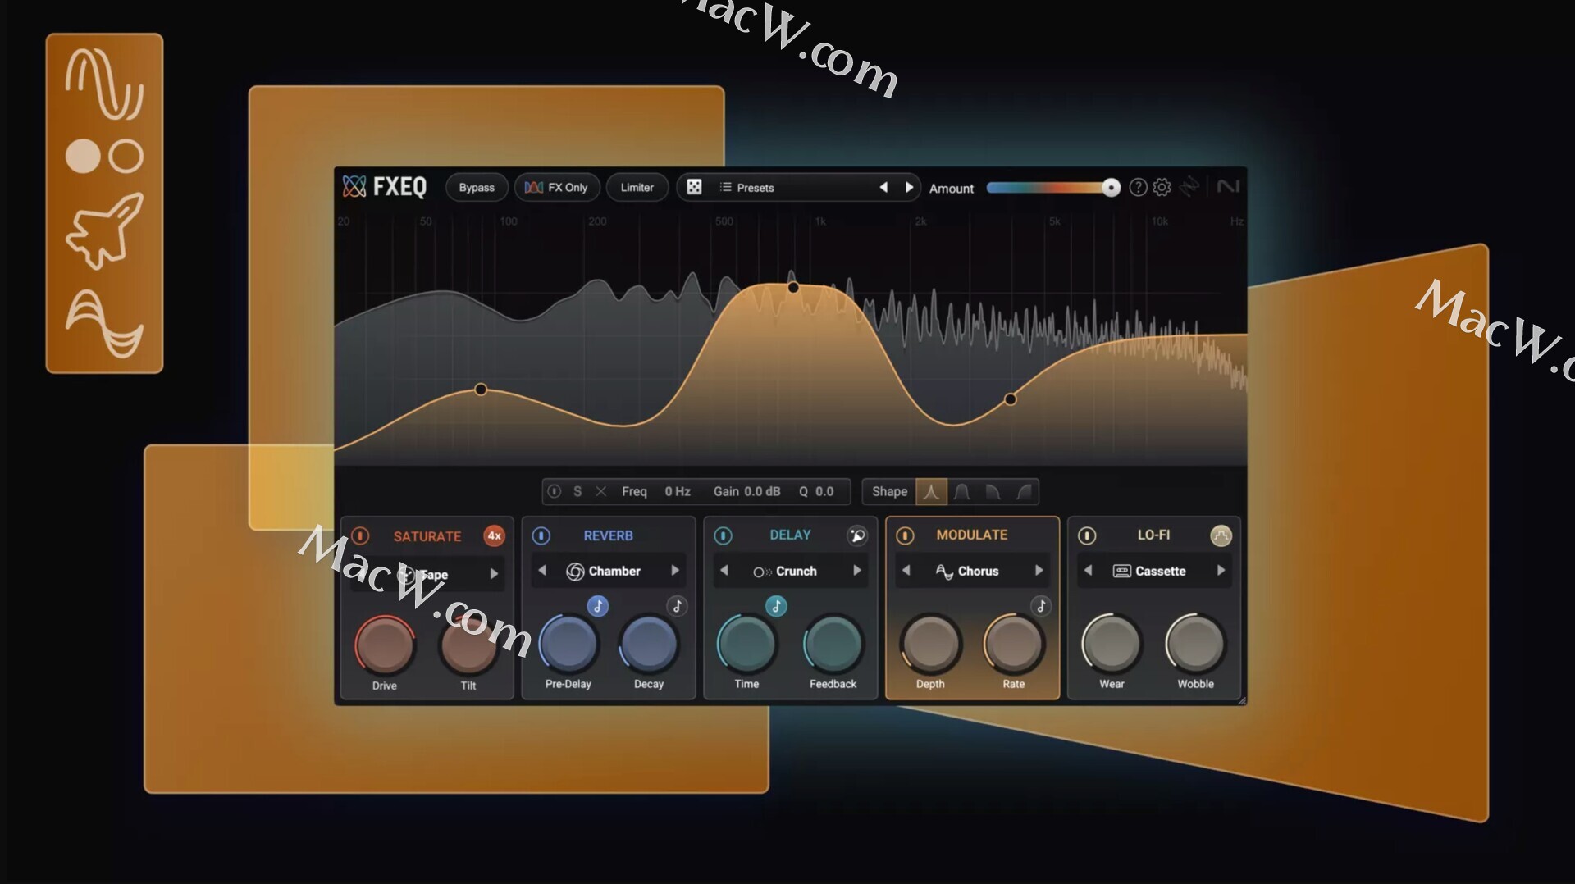Select the DELAY module header
This screenshot has height=884, width=1575.
click(790, 535)
